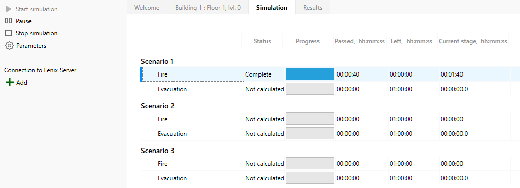Click the Stop simulation label
Screen dimensions: 520x188
(37, 33)
